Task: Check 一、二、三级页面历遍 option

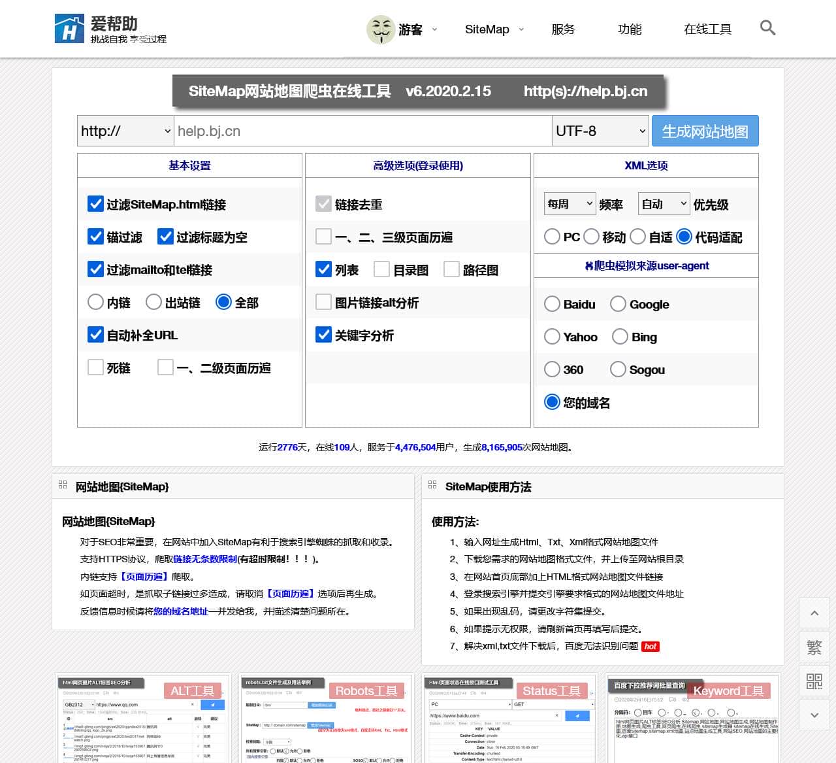Action: click(x=323, y=236)
